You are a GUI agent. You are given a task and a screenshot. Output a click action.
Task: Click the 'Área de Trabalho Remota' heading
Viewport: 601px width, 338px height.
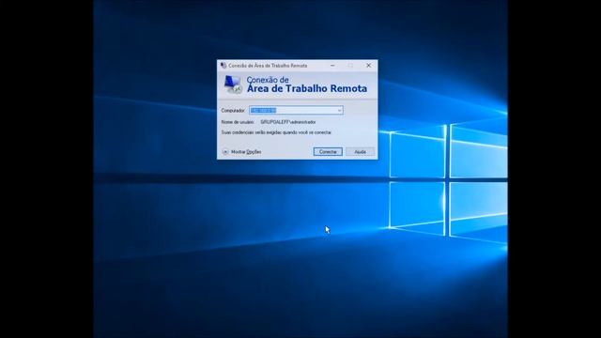pos(307,88)
